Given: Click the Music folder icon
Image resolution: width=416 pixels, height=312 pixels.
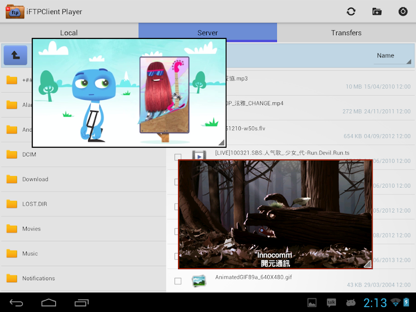Looking at the screenshot, I should click(12, 253).
